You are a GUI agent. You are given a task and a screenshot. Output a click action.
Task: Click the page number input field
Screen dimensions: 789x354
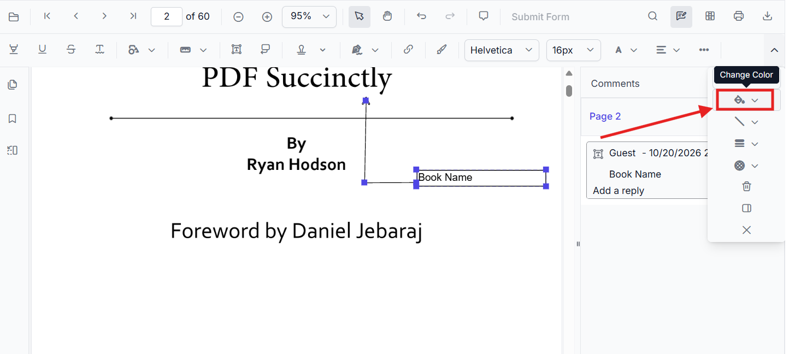167,16
